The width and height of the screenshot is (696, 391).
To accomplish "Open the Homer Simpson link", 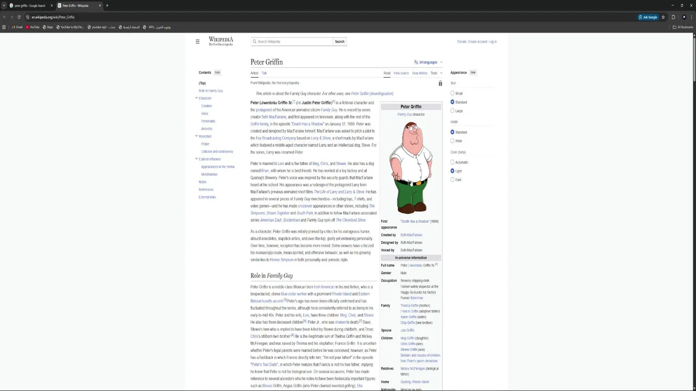I will pyautogui.click(x=282, y=260).
